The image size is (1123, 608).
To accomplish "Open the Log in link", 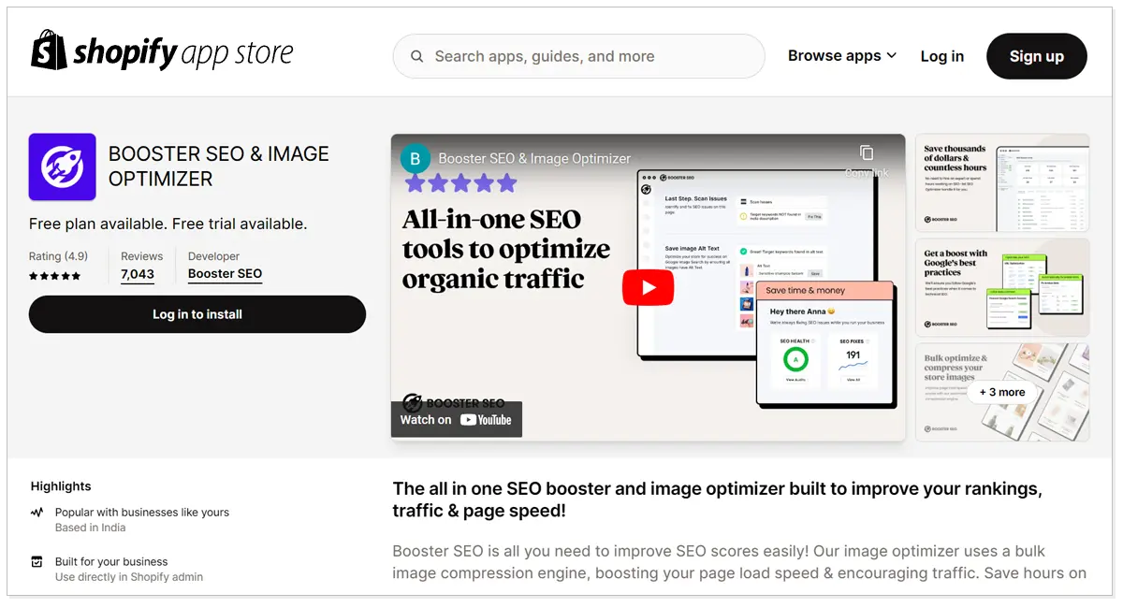I will (x=941, y=56).
